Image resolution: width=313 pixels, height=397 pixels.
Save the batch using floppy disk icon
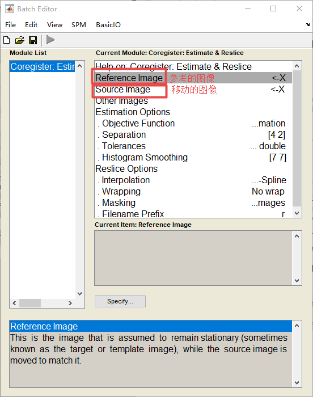[33, 40]
